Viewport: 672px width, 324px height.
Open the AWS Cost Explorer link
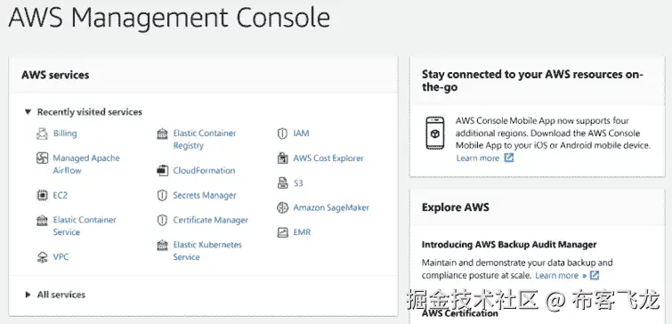pos(328,158)
